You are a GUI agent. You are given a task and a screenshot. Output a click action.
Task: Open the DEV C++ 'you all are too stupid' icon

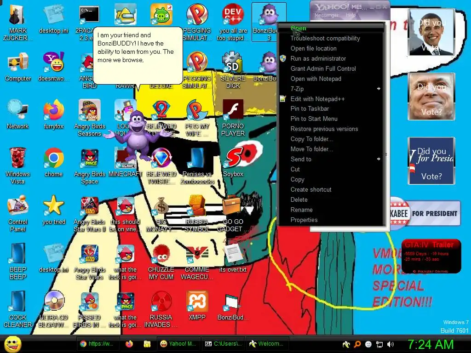[233, 22]
